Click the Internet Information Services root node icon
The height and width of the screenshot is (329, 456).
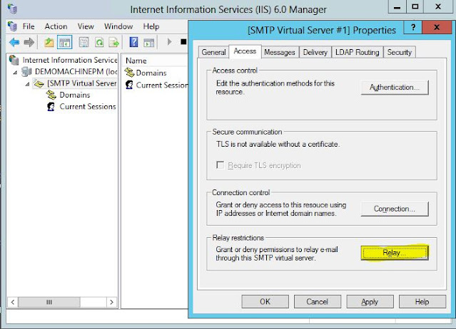click(14, 60)
